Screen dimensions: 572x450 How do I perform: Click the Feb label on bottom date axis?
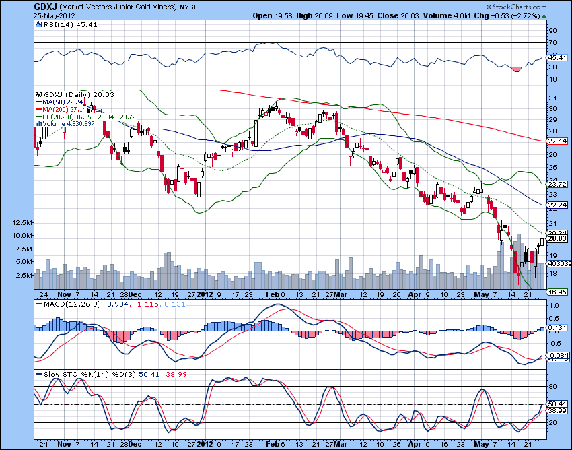tap(272, 444)
